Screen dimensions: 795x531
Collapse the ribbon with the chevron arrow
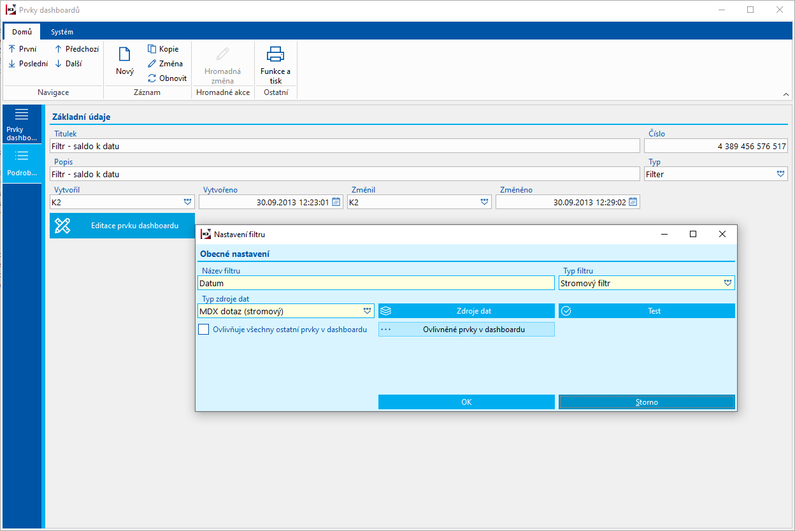(786, 94)
